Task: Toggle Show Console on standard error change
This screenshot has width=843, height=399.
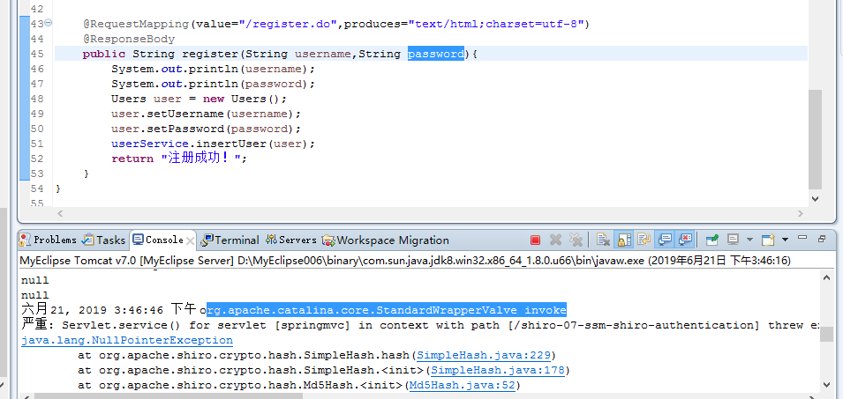Action: (686, 240)
